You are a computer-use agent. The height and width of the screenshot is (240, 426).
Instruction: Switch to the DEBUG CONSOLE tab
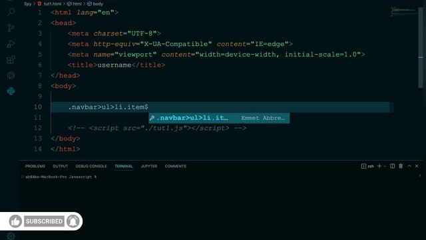coord(91,166)
